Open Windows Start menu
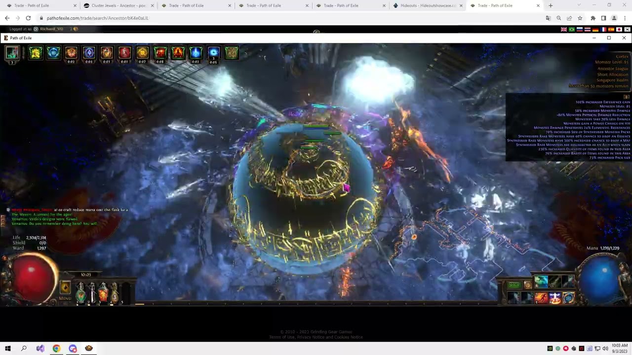 pos(8,349)
